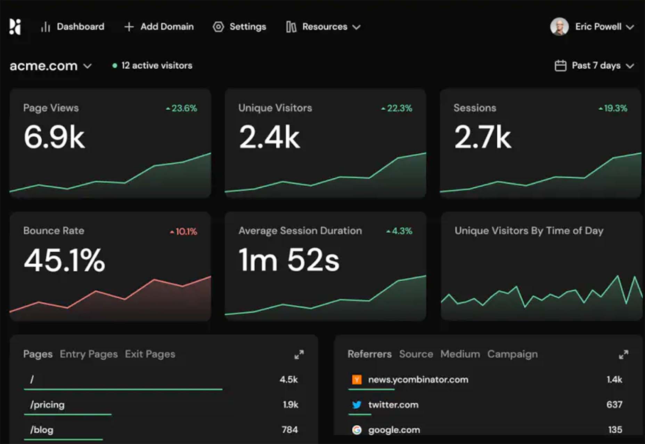Click the 637 twitter.com count

click(614, 405)
